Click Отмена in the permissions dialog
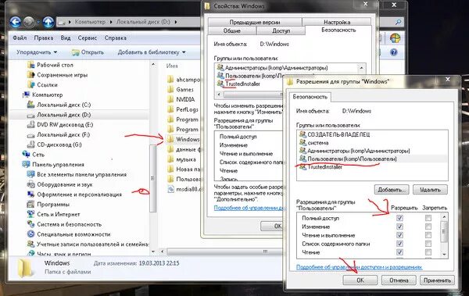 pyautogui.click(x=399, y=280)
